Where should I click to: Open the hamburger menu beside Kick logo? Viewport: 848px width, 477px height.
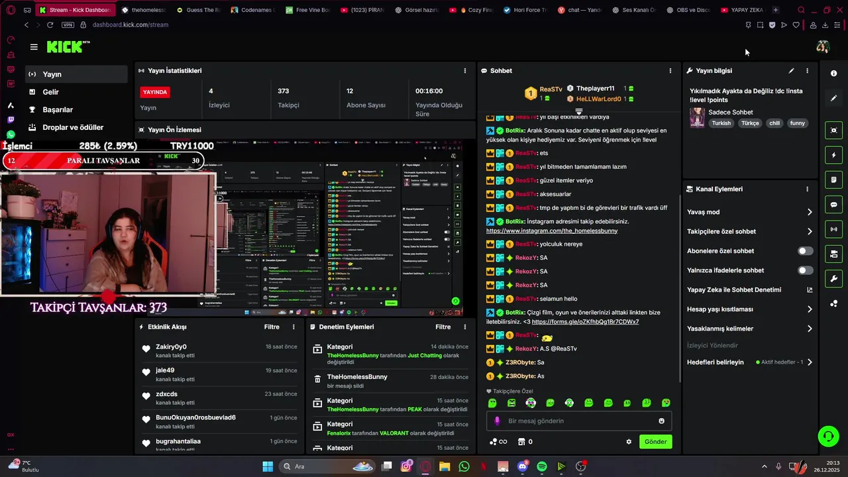(x=34, y=47)
